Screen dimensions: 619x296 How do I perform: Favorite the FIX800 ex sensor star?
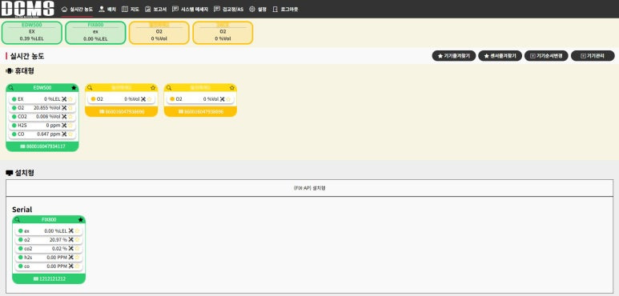[x=78, y=230]
